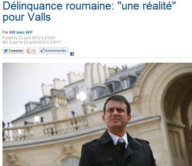Screen dimensions: 192x166
Task: Click the headline "Délinquance roumaine" title
Action: [89, 6]
